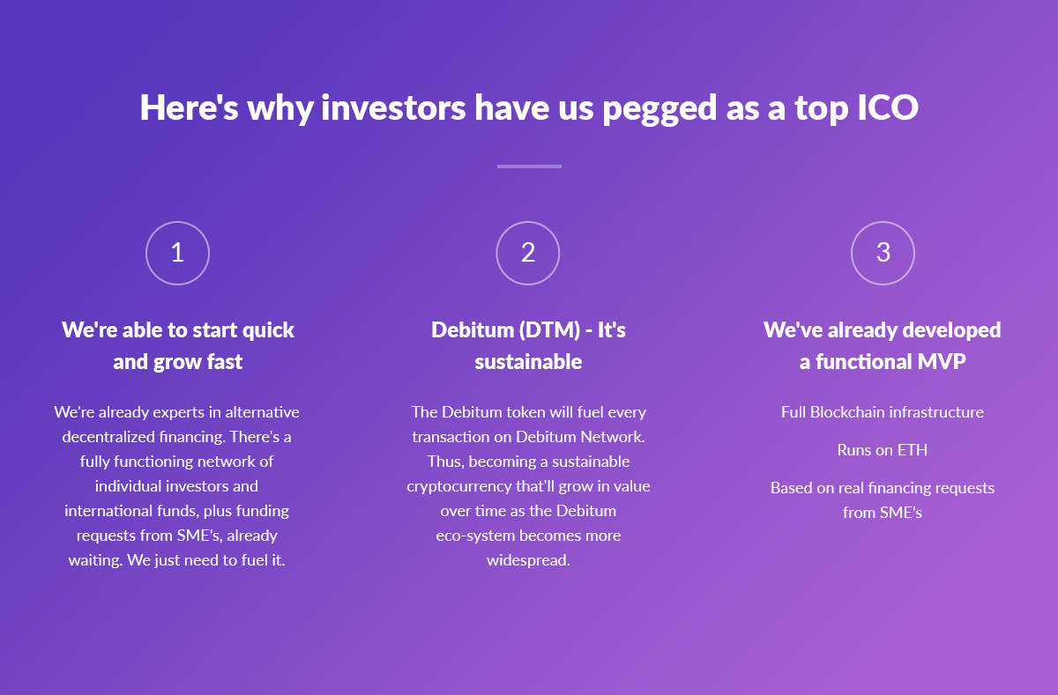Click 'and grow fast' heading line

[178, 362]
